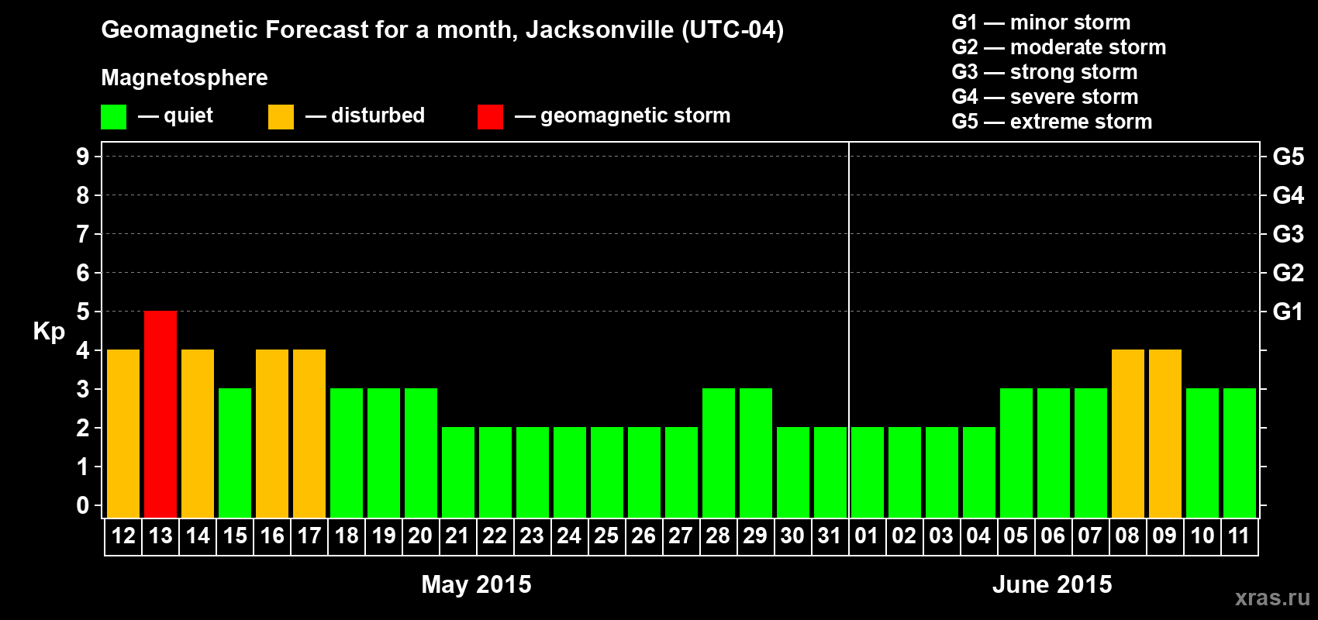Viewport: 1318px width, 620px height.
Task: Click the green quiet legend swatch
Action: 113,117
